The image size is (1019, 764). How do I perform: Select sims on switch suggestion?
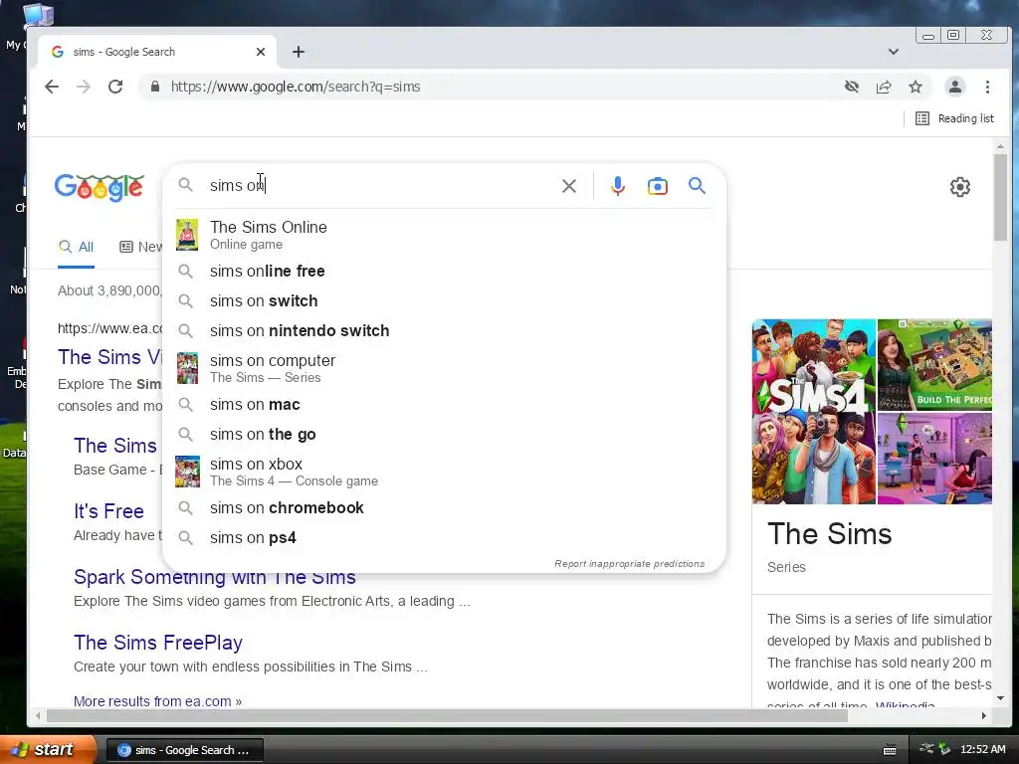(444, 300)
